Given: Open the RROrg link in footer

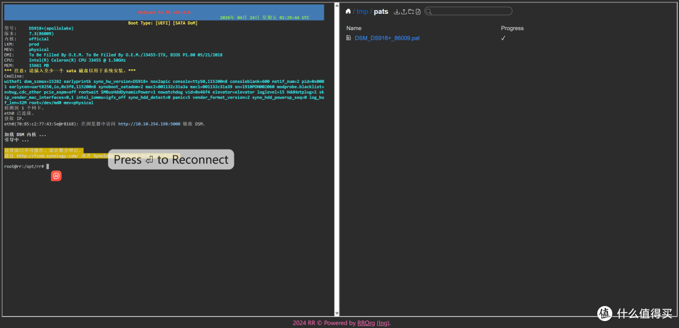Looking at the screenshot, I should [x=366, y=323].
